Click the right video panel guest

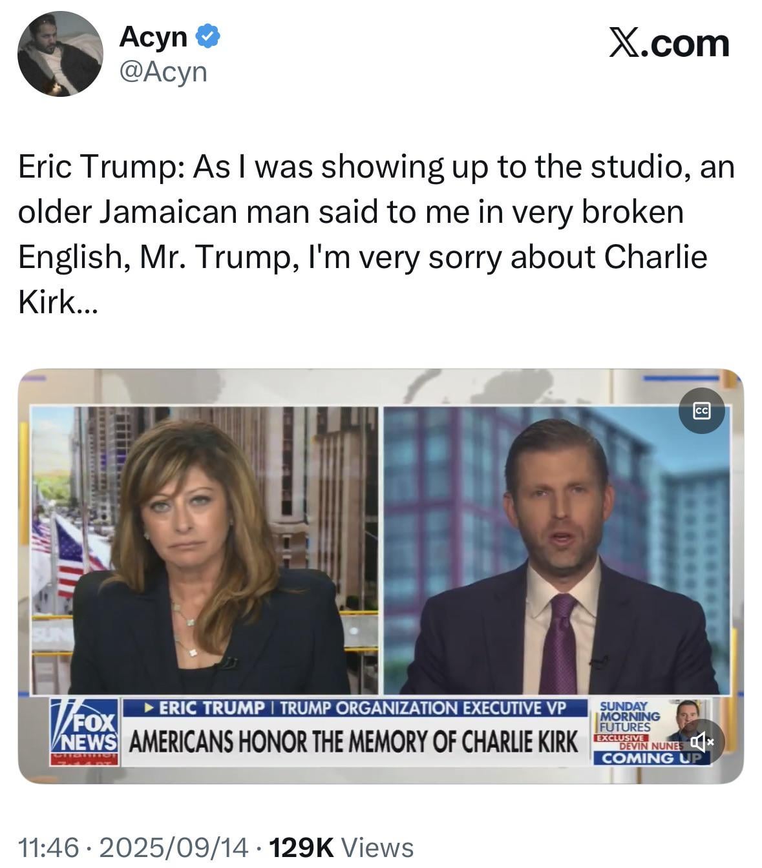[557, 550]
